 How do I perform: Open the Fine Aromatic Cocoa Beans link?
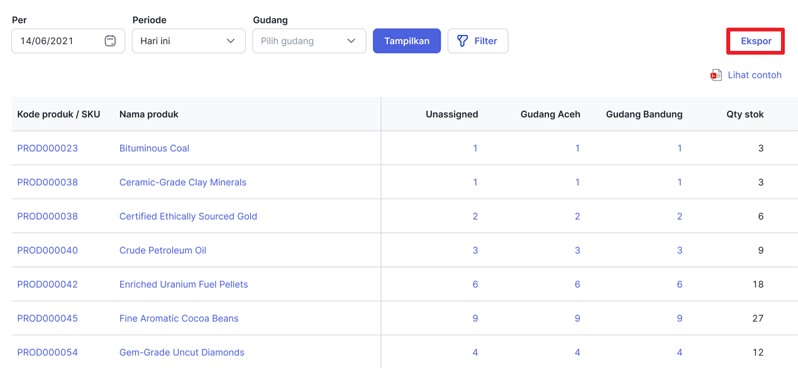(x=179, y=318)
